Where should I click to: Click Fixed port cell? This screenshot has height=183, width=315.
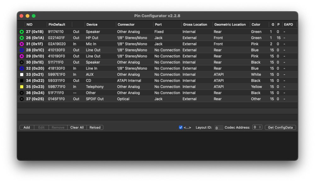[x=159, y=32]
